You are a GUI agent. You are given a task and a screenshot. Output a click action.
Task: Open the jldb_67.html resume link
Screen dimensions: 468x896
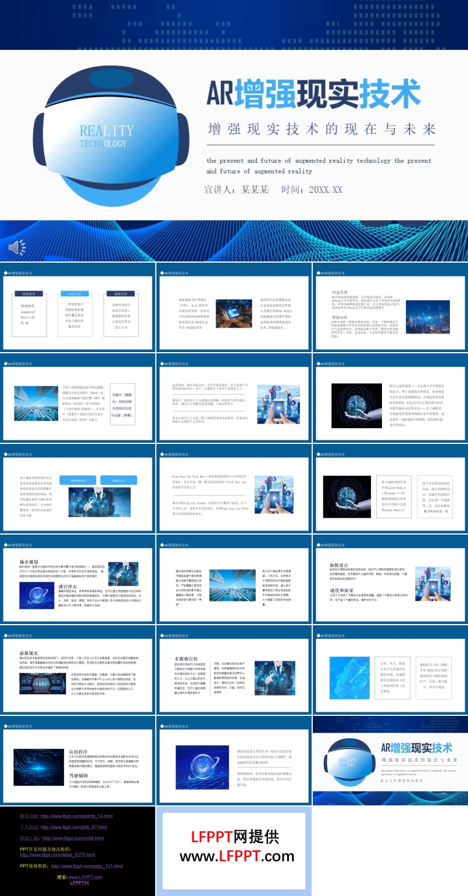coord(72,827)
